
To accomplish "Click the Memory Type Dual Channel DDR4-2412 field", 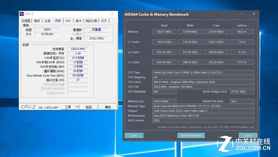I will (x=203, y=106).
